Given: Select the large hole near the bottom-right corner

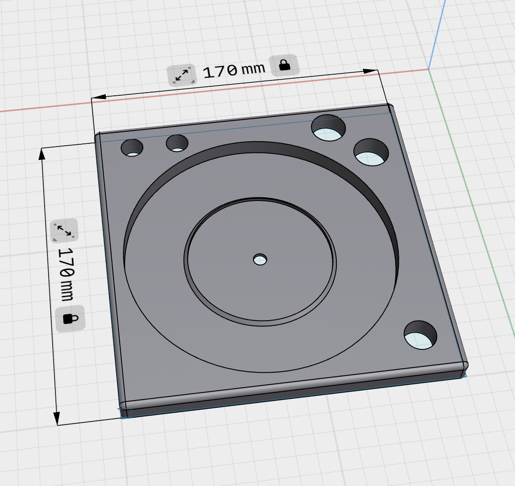Looking at the screenshot, I should pos(420,335).
